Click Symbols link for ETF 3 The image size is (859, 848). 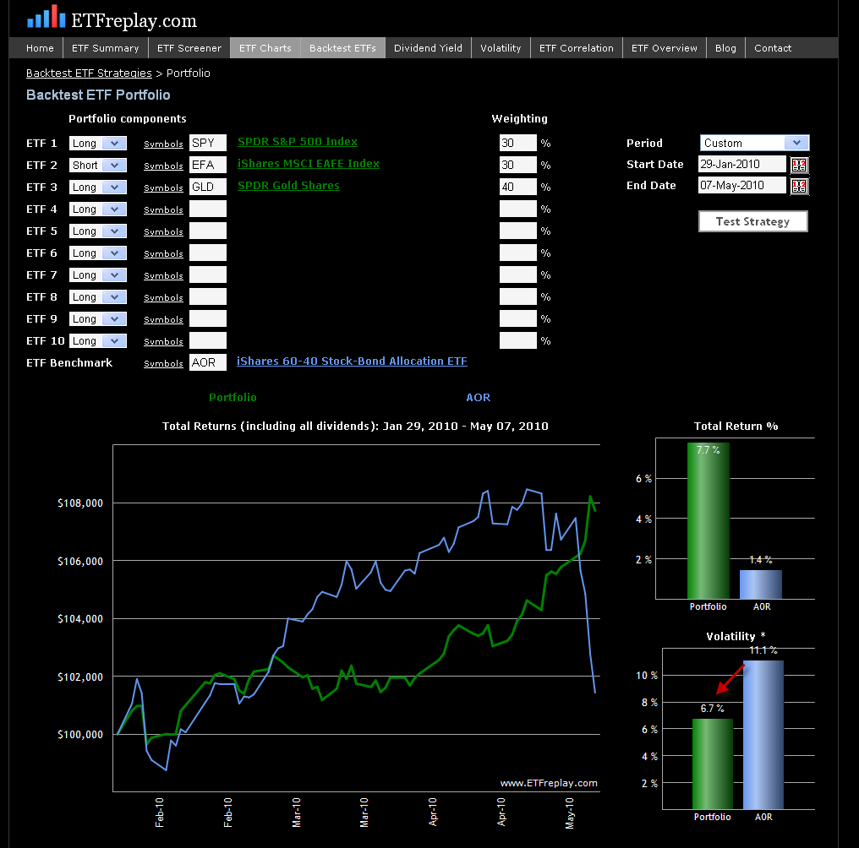pyautogui.click(x=163, y=188)
